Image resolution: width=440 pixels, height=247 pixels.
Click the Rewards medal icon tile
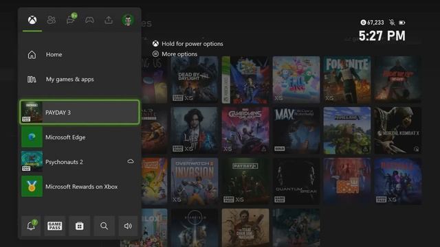[x=32, y=186]
